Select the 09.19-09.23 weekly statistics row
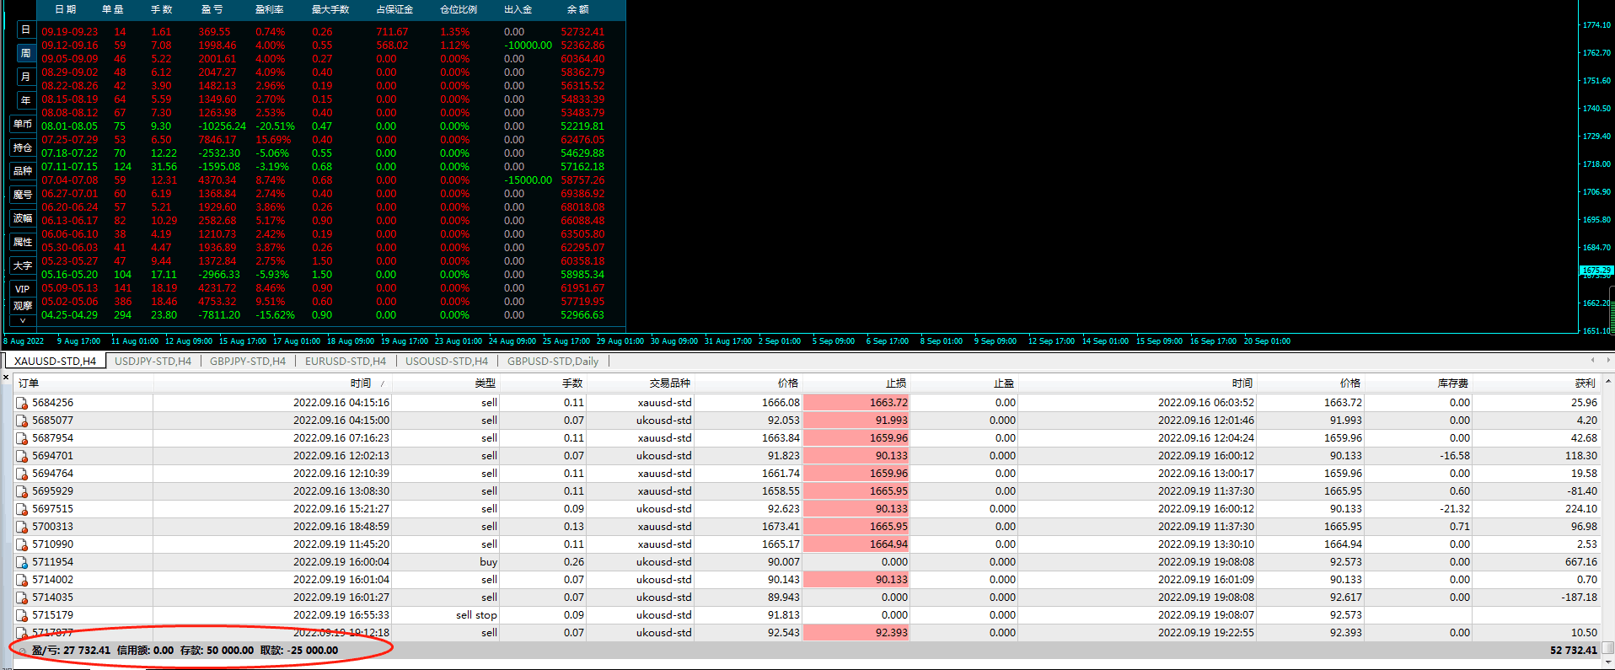1615x670 pixels. pyautogui.click(x=331, y=32)
